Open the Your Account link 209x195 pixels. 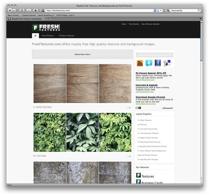134,24
